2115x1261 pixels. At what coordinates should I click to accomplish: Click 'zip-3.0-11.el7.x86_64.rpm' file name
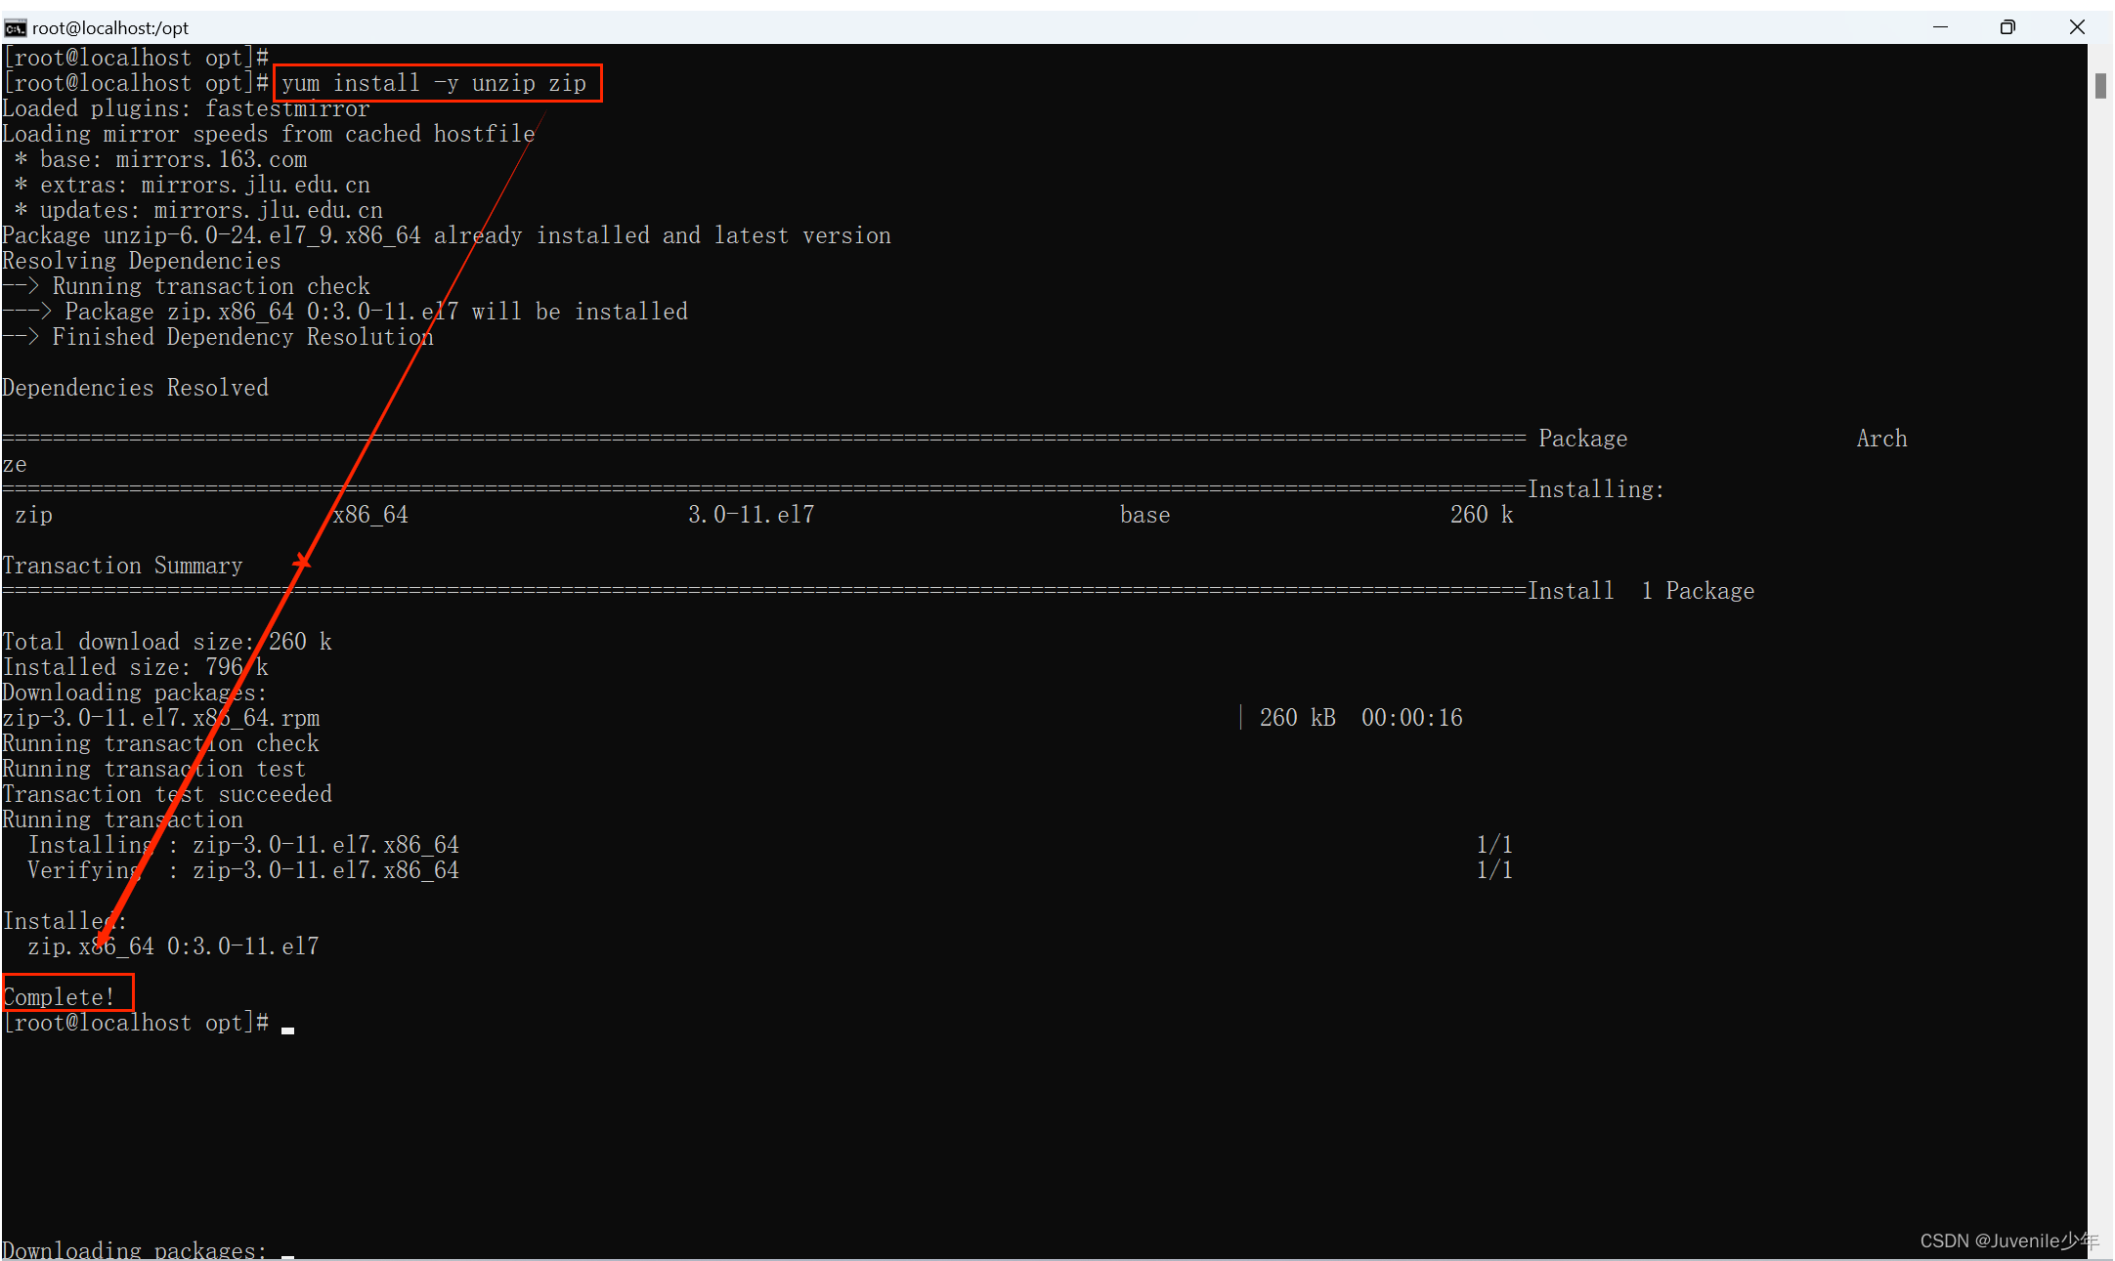tap(161, 718)
